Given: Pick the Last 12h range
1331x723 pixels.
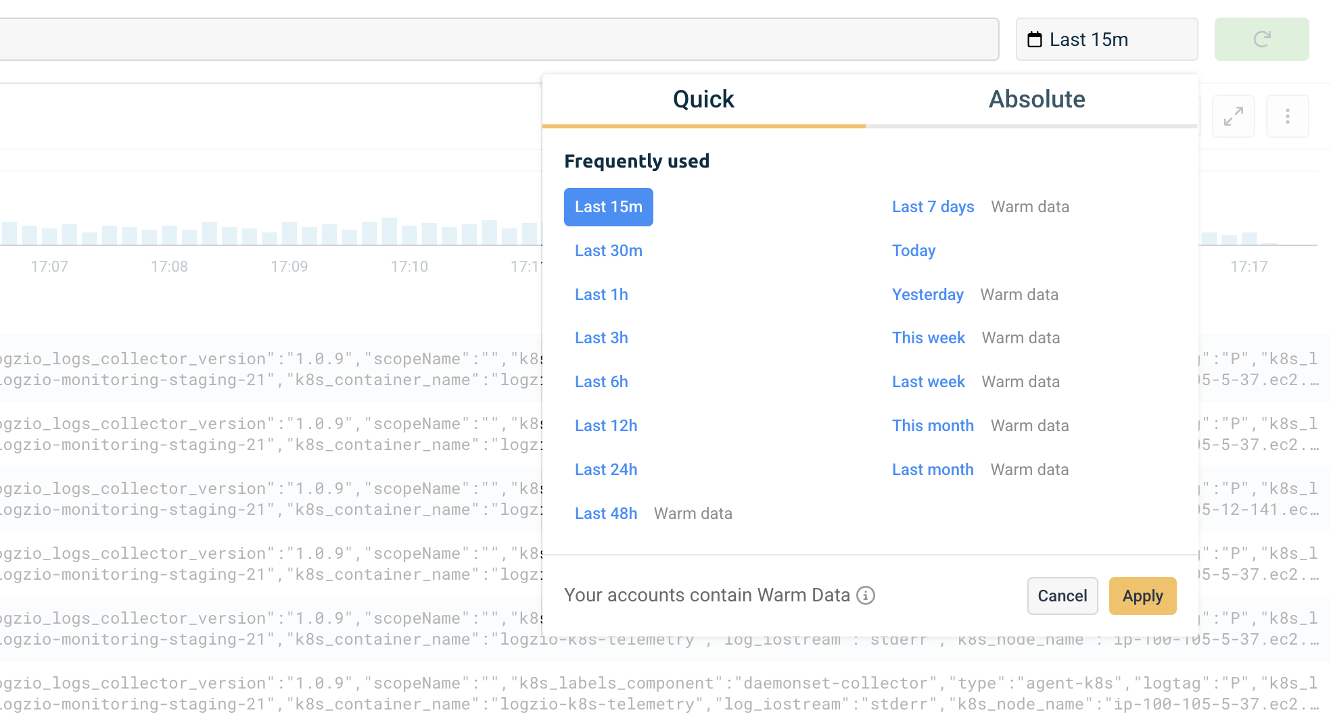Looking at the screenshot, I should [606, 426].
